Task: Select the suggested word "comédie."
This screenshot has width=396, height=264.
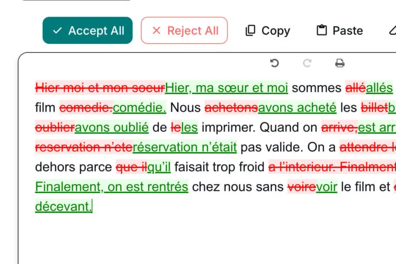Action: pyautogui.click(x=139, y=108)
